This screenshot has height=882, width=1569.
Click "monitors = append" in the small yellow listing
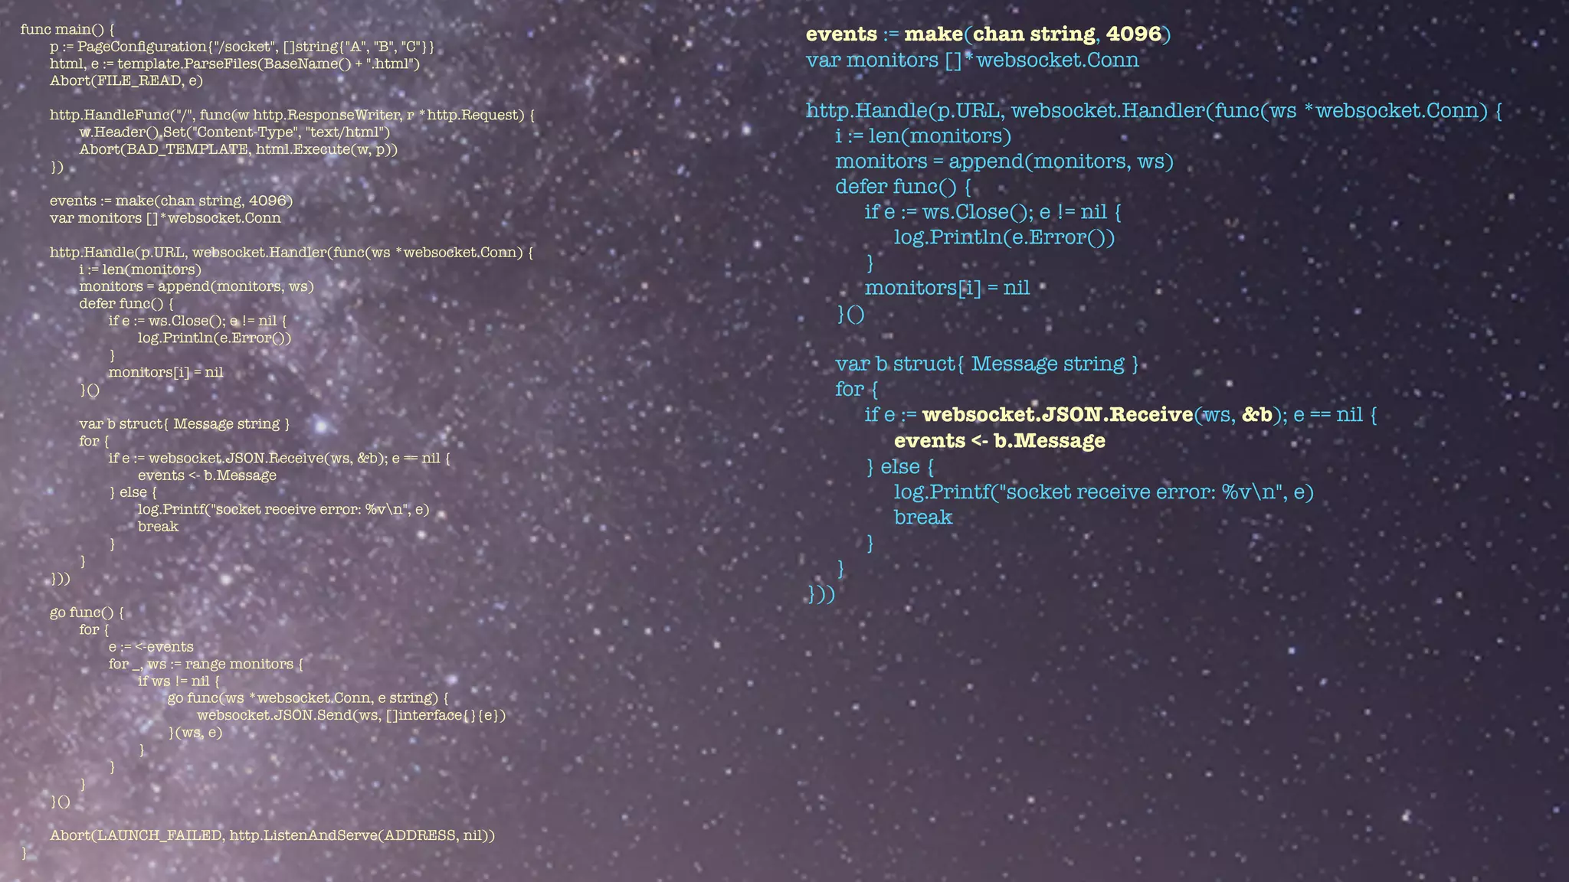tap(196, 286)
